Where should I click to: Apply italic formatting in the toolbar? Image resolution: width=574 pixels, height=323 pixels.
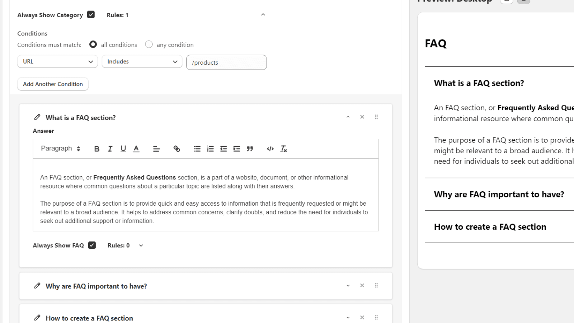pos(110,149)
